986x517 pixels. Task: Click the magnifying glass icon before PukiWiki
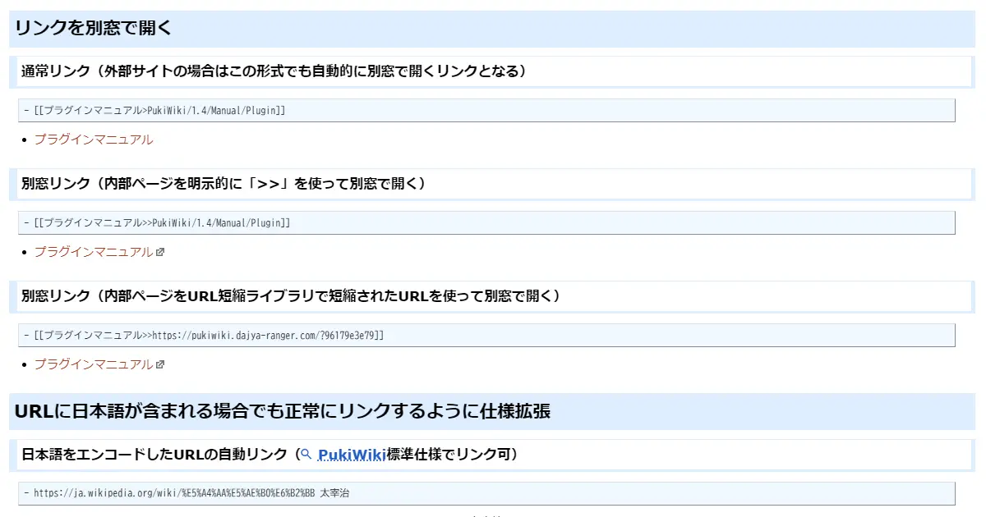click(306, 453)
